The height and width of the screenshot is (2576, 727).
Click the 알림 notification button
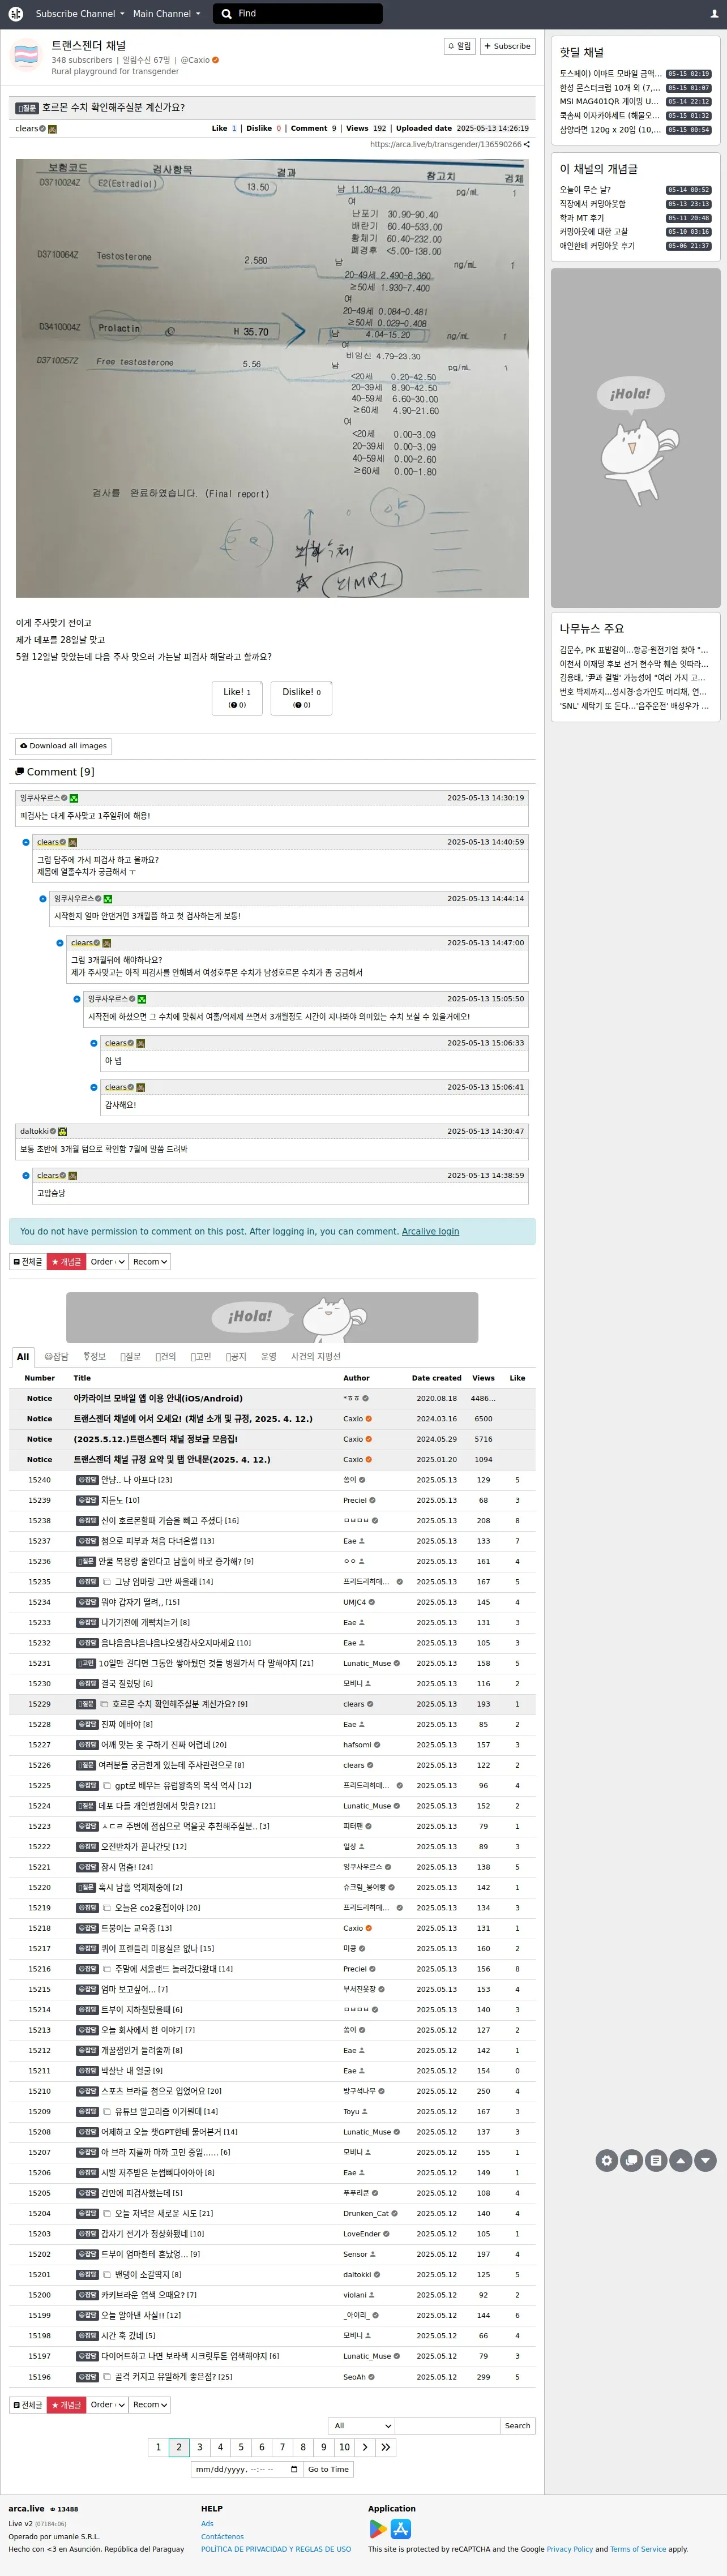click(460, 46)
